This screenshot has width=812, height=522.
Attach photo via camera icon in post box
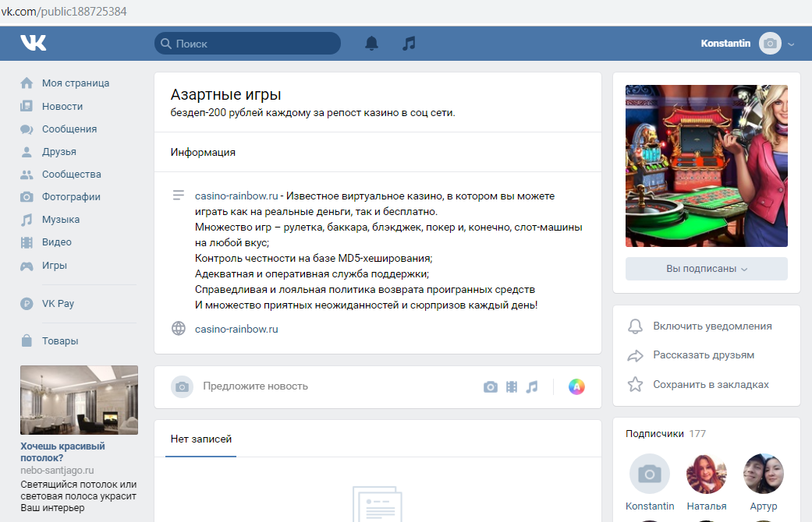coord(491,387)
